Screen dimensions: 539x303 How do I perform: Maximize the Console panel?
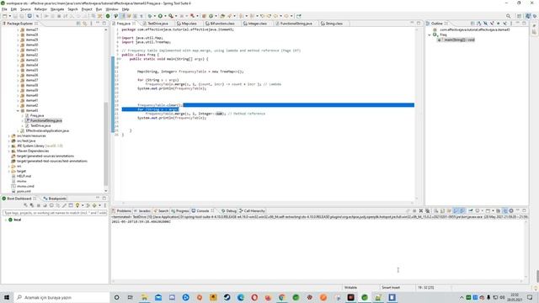pos(524,211)
